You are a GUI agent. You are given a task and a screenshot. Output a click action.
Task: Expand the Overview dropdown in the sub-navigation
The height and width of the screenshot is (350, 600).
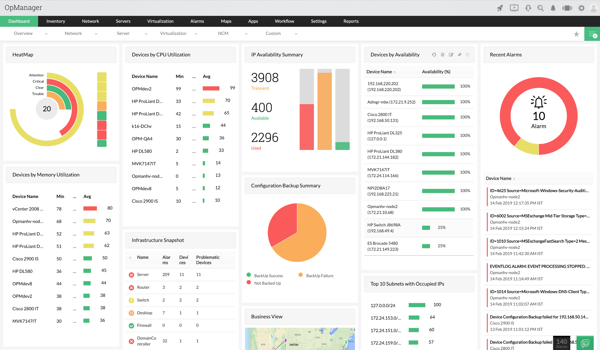(x=45, y=33)
